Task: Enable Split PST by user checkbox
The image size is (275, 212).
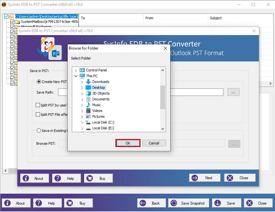Action: (x=38, y=105)
